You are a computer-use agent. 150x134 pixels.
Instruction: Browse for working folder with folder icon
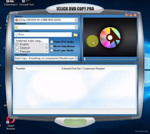tap(76, 35)
